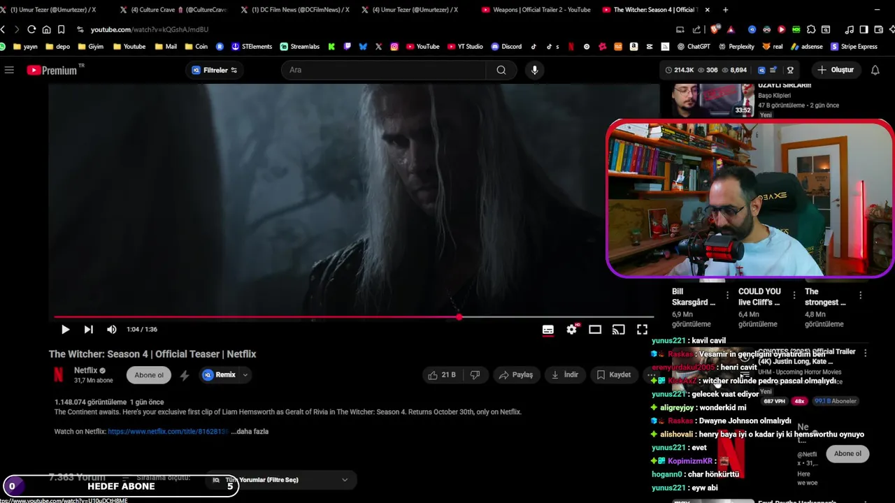Play the Witcher teaser video

[65, 330]
